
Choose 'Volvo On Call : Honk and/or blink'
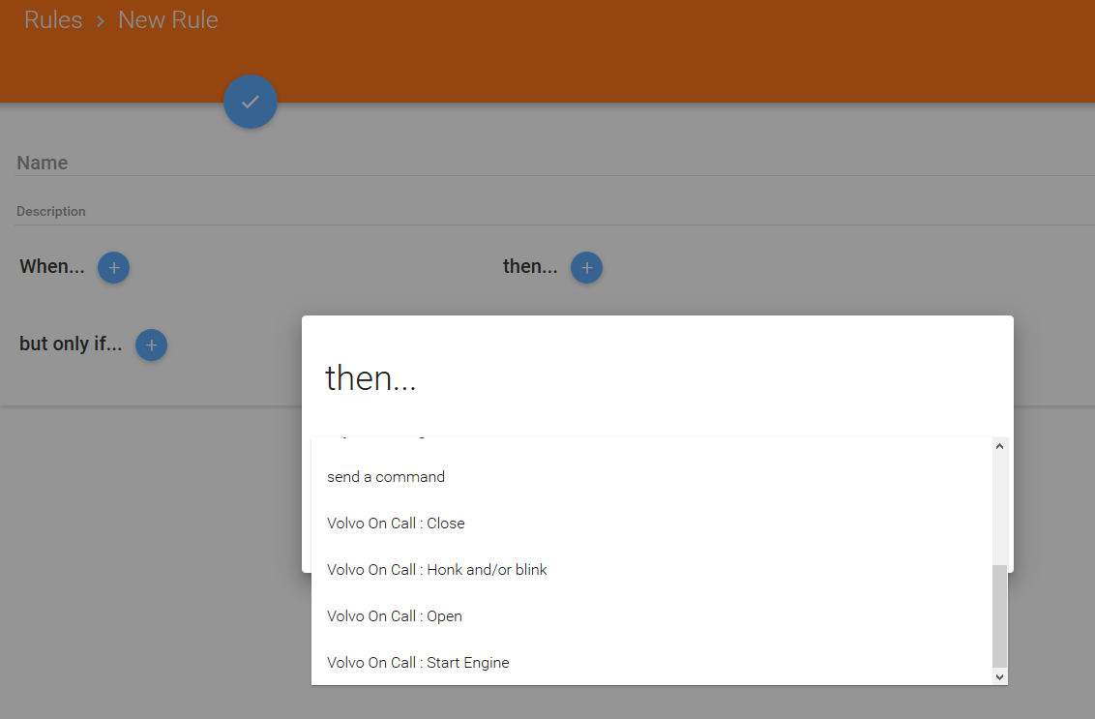click(437, 569)
